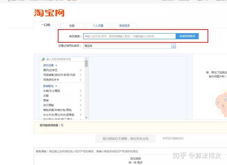The width and height of the screenshot is (227, 165).
Task: Collapse the 服装鞋包 category group
Action: (x=56, y=86)
